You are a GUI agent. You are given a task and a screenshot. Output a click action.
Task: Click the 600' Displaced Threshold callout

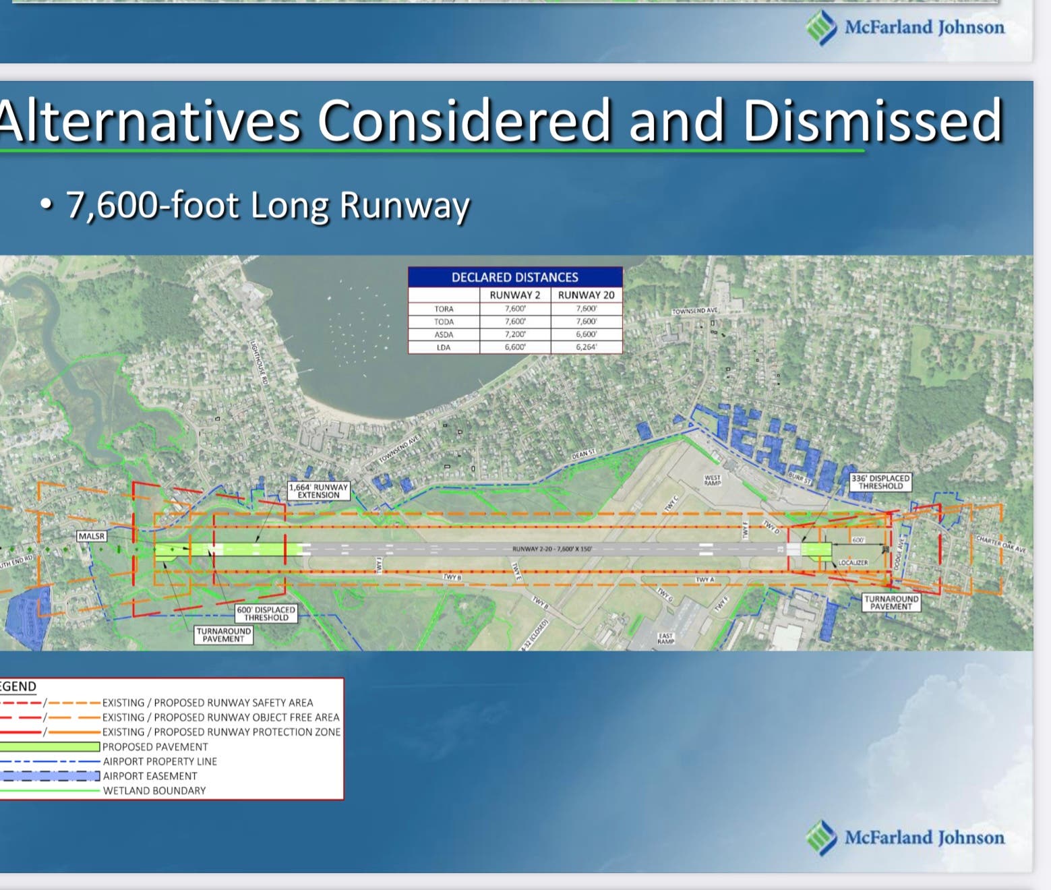click(266, 614)
